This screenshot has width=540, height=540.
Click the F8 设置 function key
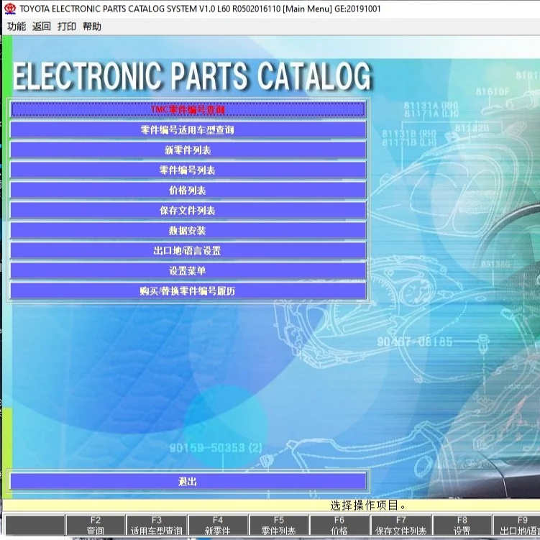point(462,525)
